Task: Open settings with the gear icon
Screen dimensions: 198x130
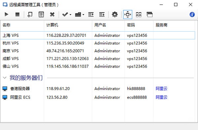Action: pyautogui.click(x=115, y=15)
